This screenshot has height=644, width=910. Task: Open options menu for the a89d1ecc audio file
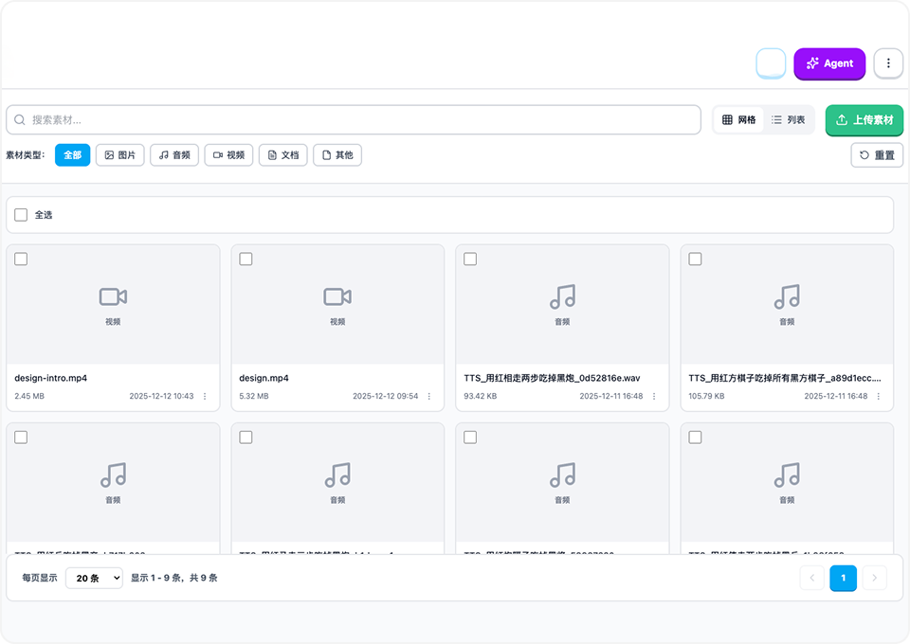(x=879, y=396)
